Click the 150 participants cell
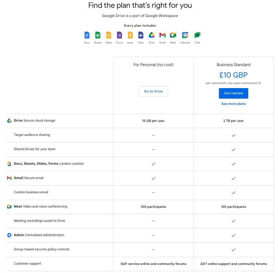Screen dimensions: 278x273 coord(233,207)
